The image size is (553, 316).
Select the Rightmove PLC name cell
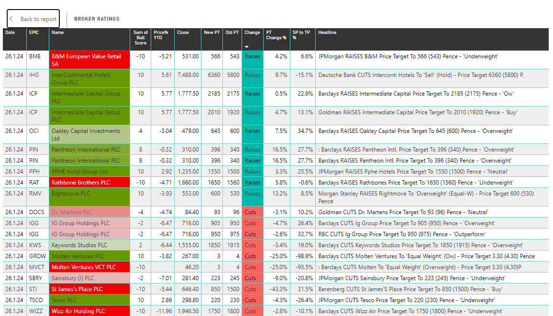89,197
